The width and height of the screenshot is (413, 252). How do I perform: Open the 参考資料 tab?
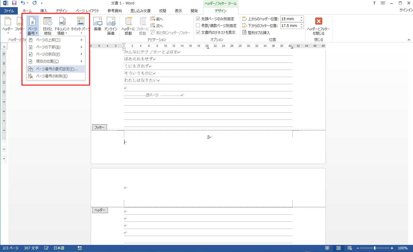[115, 11]
